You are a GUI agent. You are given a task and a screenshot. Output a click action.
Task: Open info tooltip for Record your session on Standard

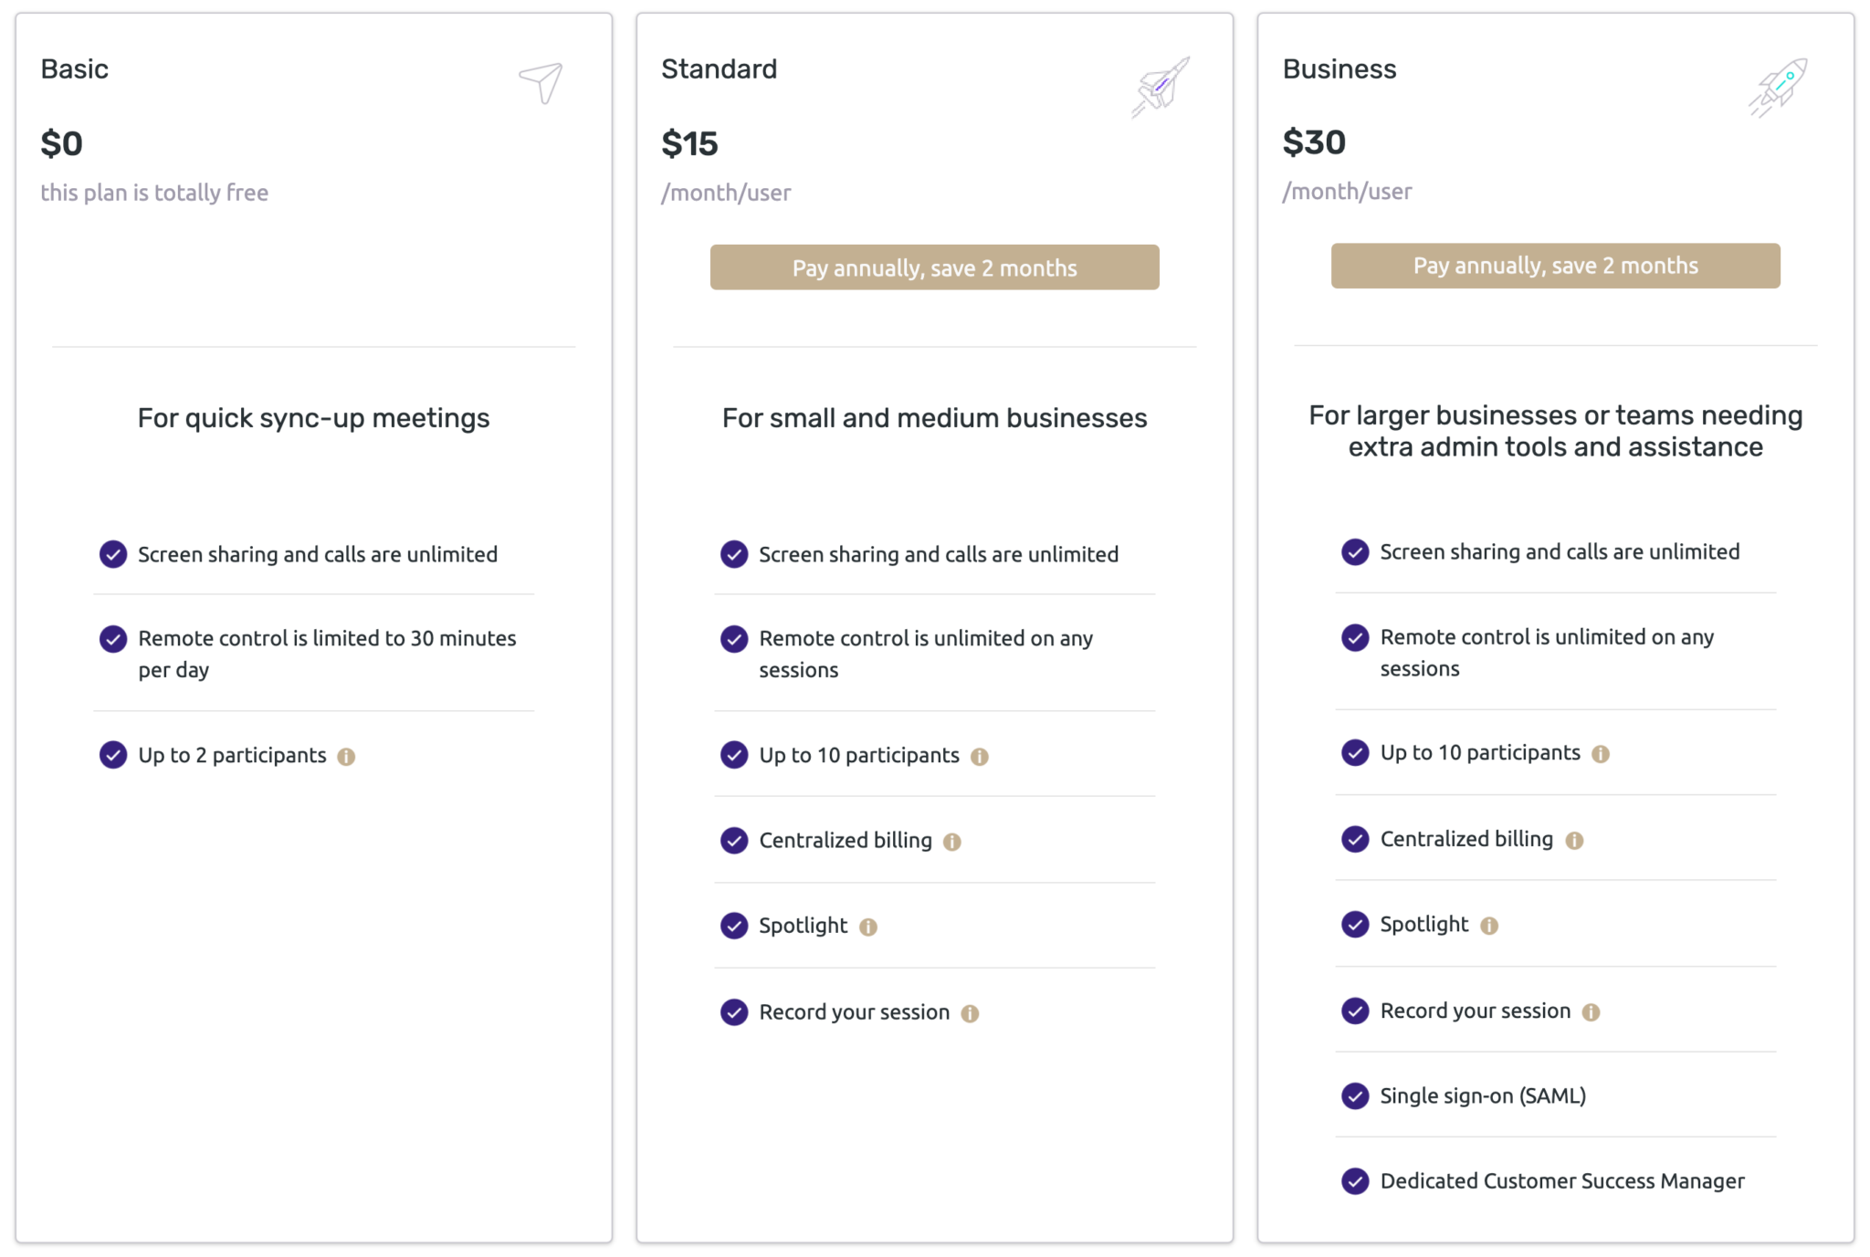[971, 1012]
